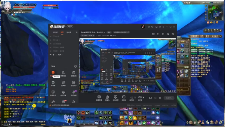The image size is (225, 127).
Task: Toggle the 麦克风 microphone mute
Action: pyautogui.click(x=131, y=97)
